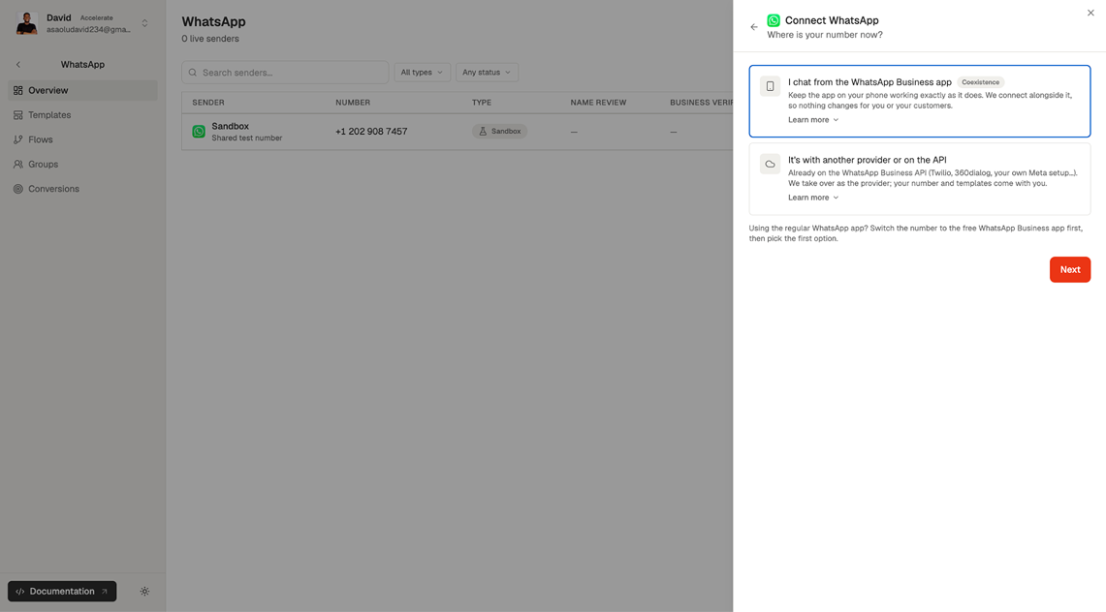Viewport: 1106px width, 612px height.
Task: Click the green WhatsApp logo in panel header
Action: (774, 20)
